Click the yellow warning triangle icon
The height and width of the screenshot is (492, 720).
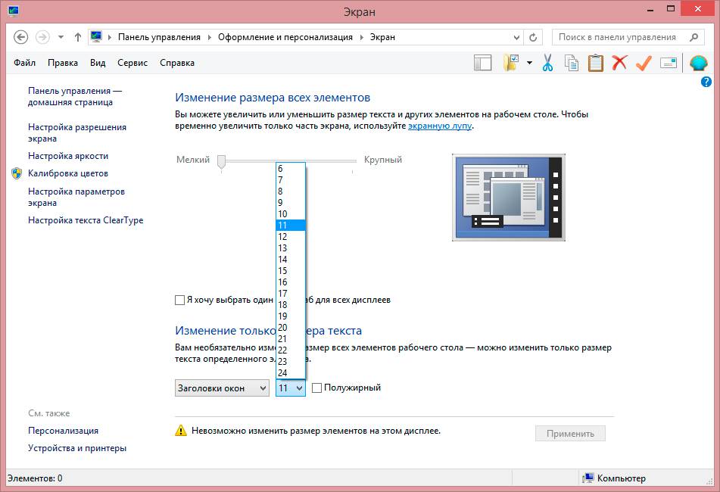[x=181, y=431]
